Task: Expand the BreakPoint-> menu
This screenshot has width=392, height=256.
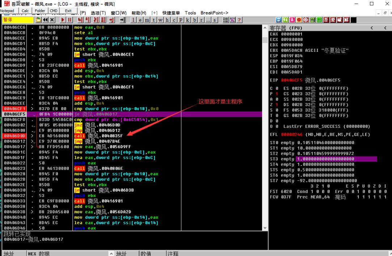Action: point(214,13)
